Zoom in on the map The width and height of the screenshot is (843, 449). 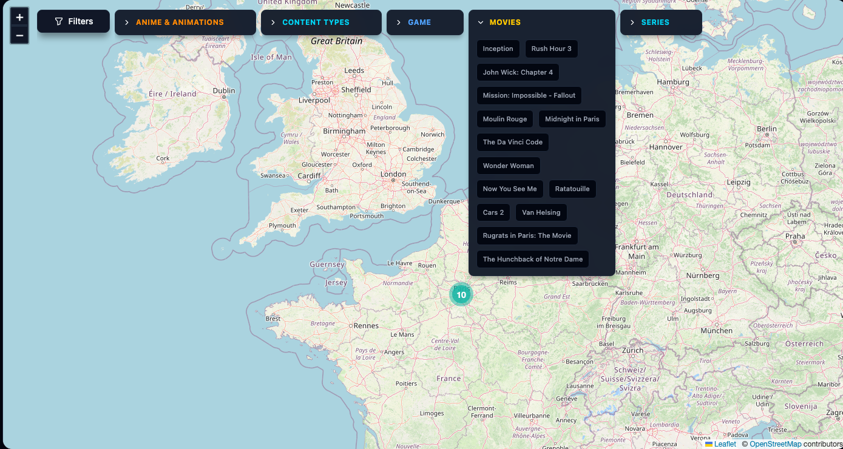[19, 18]
